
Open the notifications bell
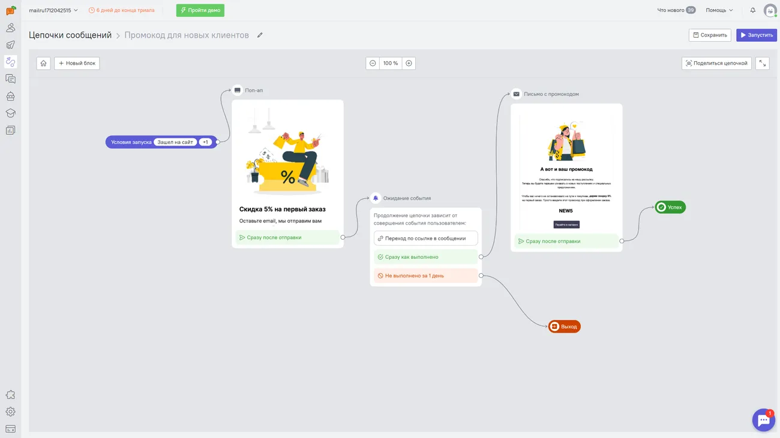click(752, 10)
